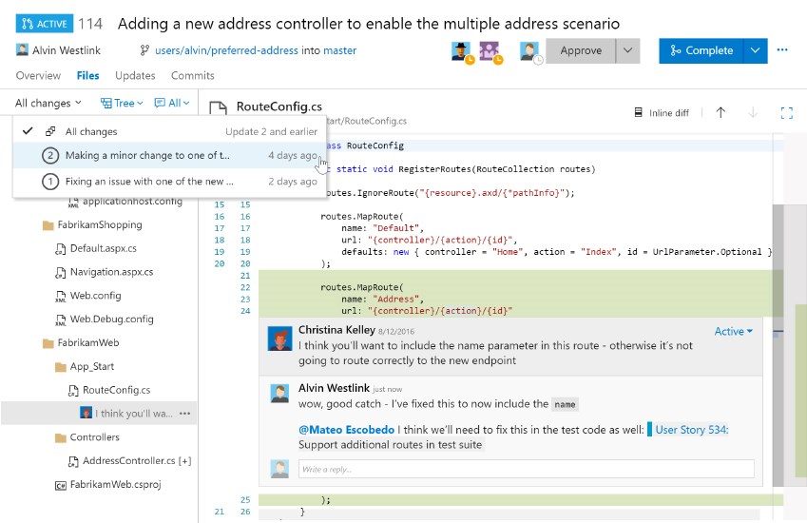Open the Tree view dropdown
This screenshot has width=807, height=523.
122,103
